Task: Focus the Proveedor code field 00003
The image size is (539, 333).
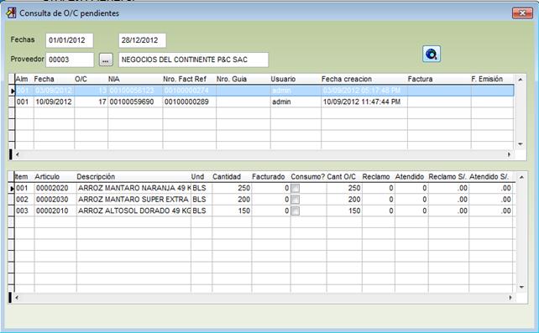Action: 70,60
